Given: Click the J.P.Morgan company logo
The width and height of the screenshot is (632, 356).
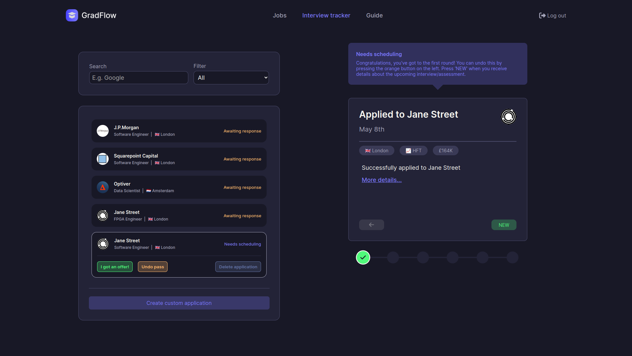Looking at the screenshot, I should pos(103,131).
